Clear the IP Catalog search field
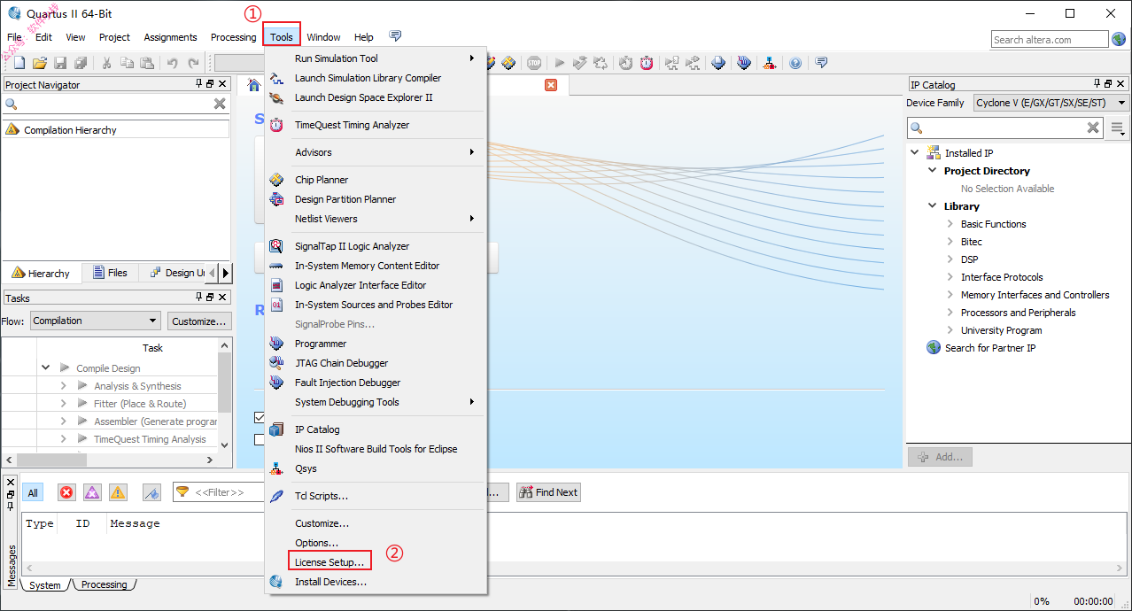This screenshot has width=1132, height=611. [1093, 128]
